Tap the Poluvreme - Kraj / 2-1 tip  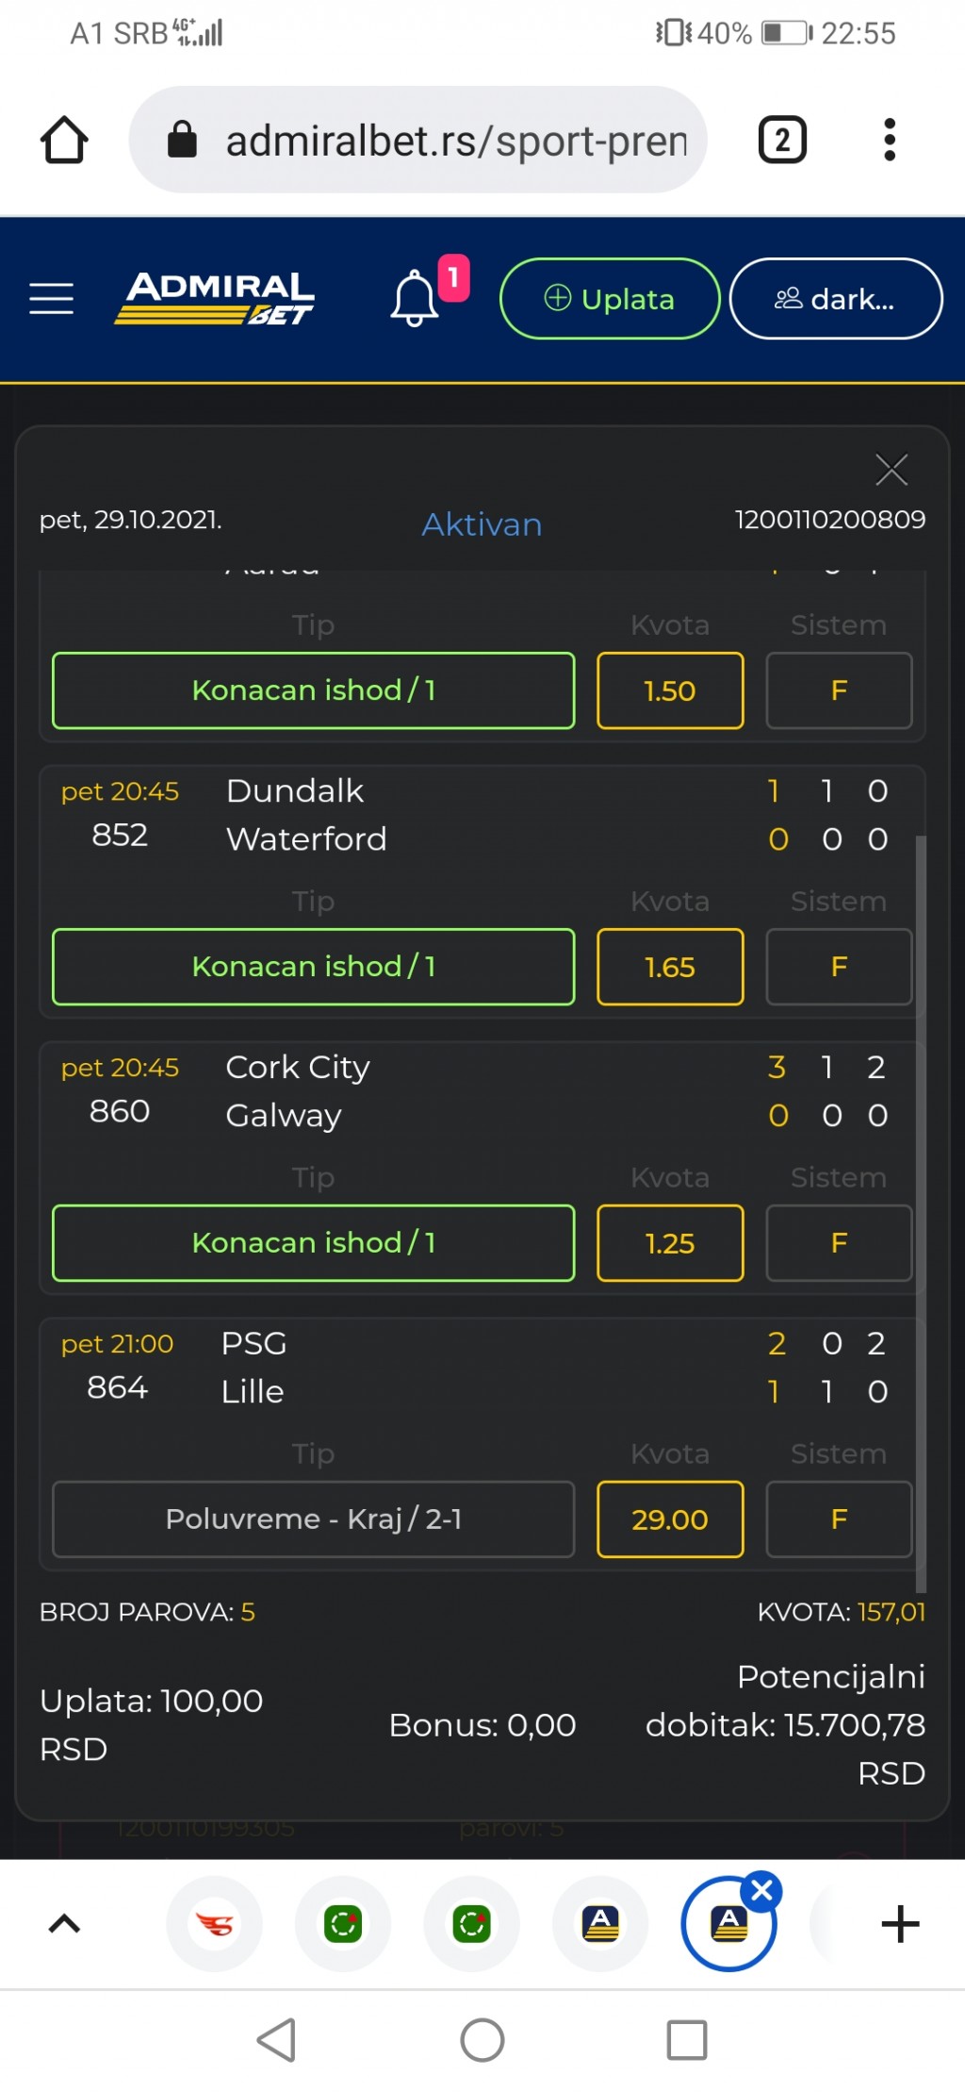tap(314, 1519)
